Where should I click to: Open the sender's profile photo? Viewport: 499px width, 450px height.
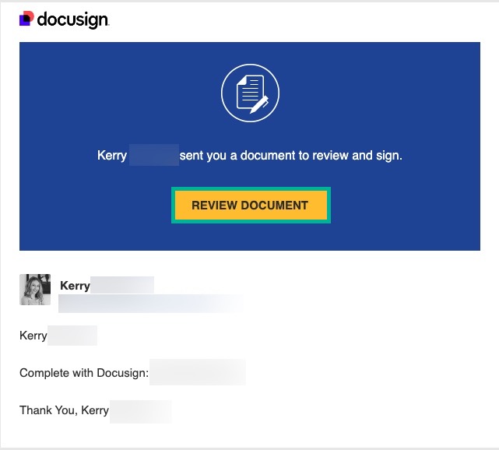click(35, 290)
